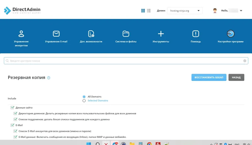Select the Selected Domains radio button
This screenshot has height=145, width=252.
pos(84,101)
